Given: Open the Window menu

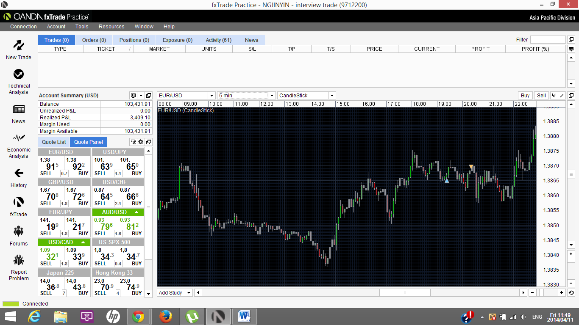Looking at the screenshot, I should pos(144,27).
